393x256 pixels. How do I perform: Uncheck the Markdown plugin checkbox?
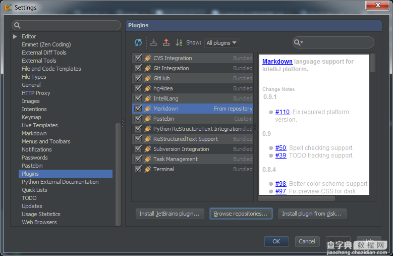click(x=138, y=109)
